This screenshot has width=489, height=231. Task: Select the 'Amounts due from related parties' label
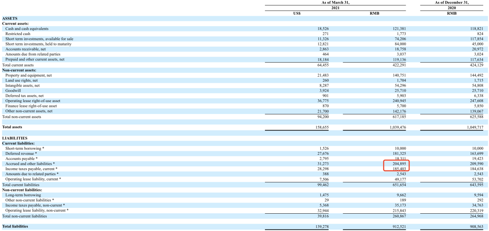[x=33, y=54]
